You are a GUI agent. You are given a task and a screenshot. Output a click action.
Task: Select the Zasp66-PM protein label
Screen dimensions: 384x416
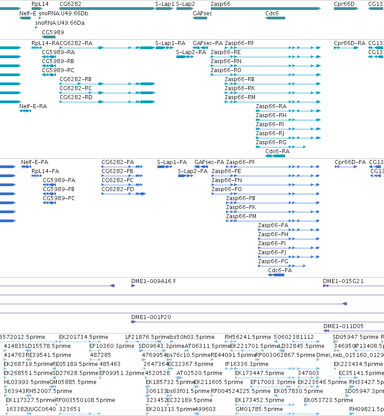point(241,216)
